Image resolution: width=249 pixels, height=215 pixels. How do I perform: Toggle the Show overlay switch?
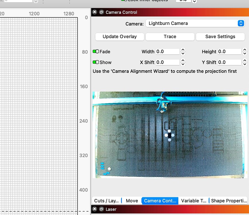[x=95, y=62]
